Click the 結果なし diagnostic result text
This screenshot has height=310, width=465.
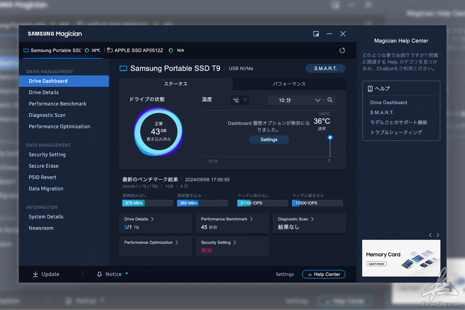tap(289, 227)
